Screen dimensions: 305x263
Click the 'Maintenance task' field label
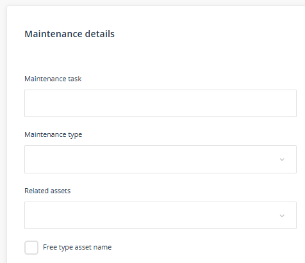[53, 79]
